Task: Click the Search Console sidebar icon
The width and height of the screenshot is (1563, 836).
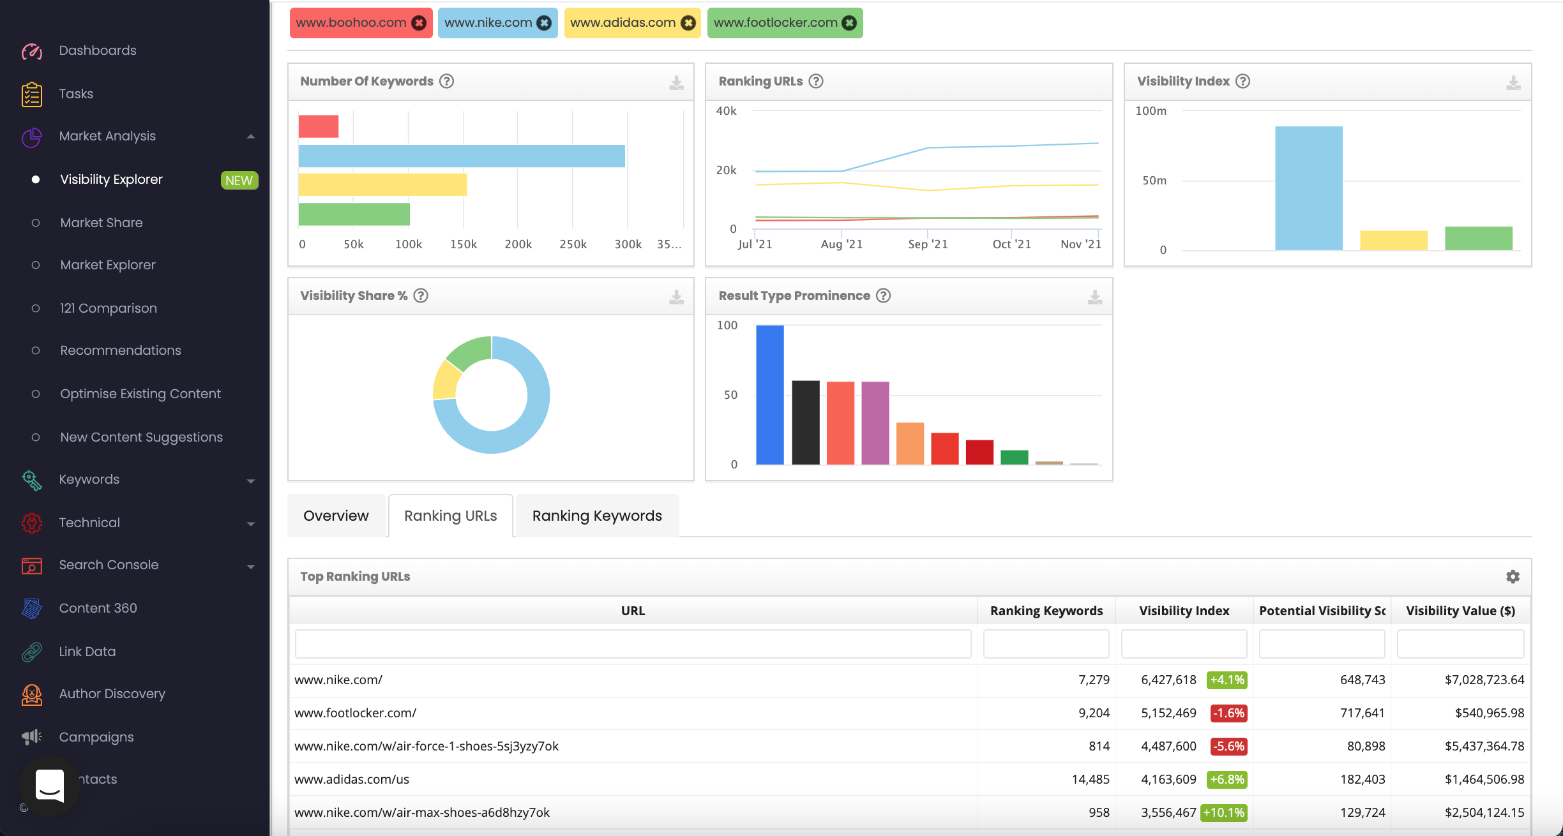Action: click(30, 565)
